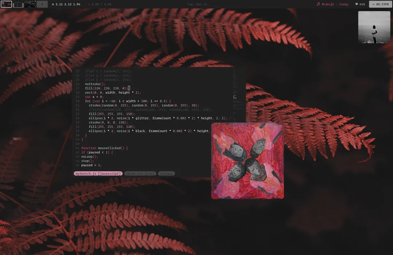The image size is (393, 255).
Task: Click the upload arrow network indicator
Action: pyautogui.click(x=102, y=4)
